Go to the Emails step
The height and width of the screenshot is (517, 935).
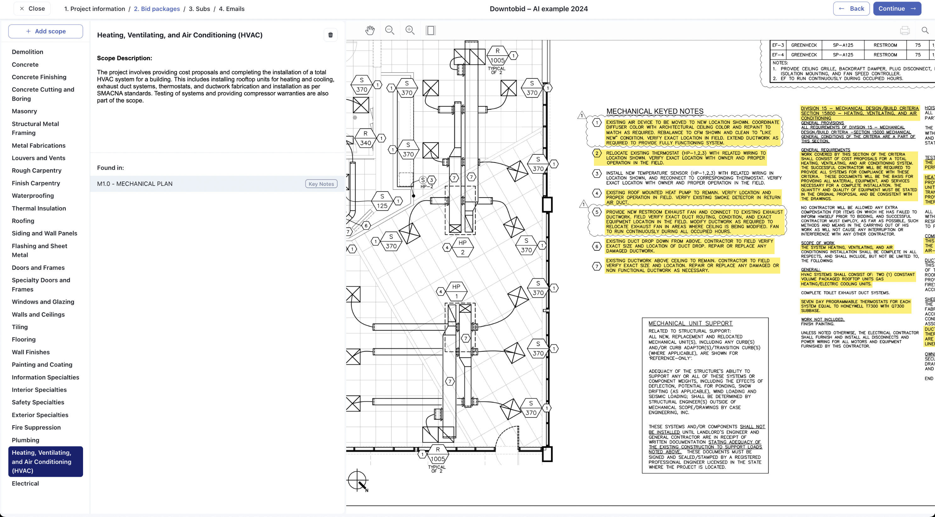pyautogui.click(x=232, y=9)
